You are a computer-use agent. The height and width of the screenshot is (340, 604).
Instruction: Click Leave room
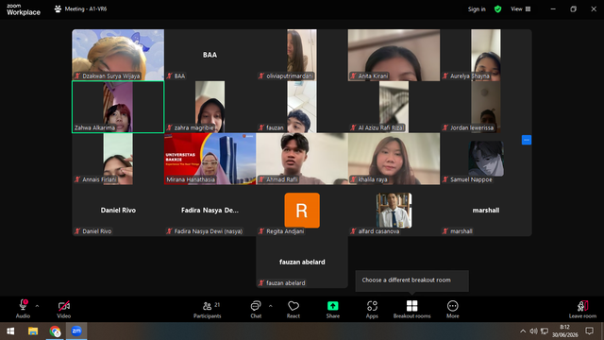coord(582,309)
